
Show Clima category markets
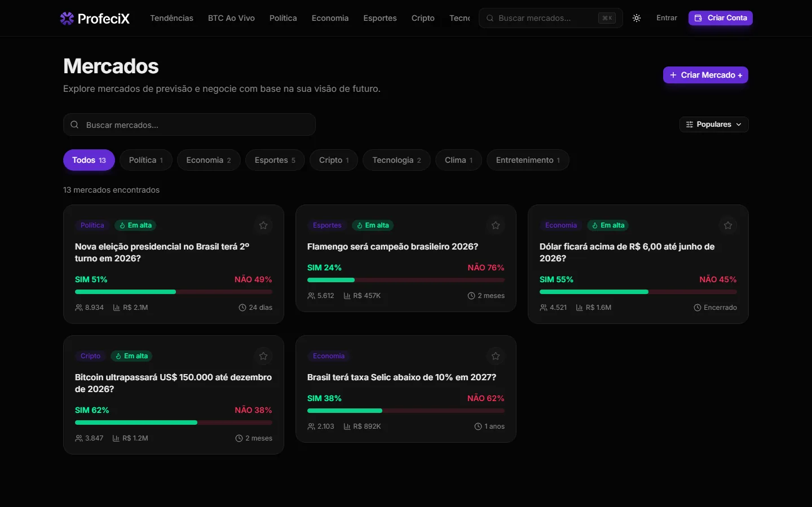tap(458, 160)
